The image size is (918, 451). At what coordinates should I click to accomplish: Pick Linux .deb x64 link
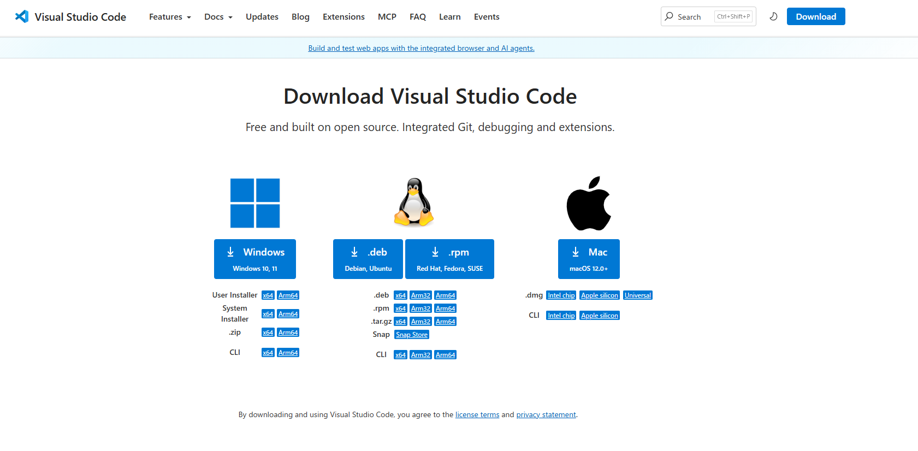pos(400,295)
